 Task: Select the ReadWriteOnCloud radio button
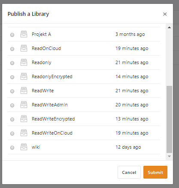12,133
